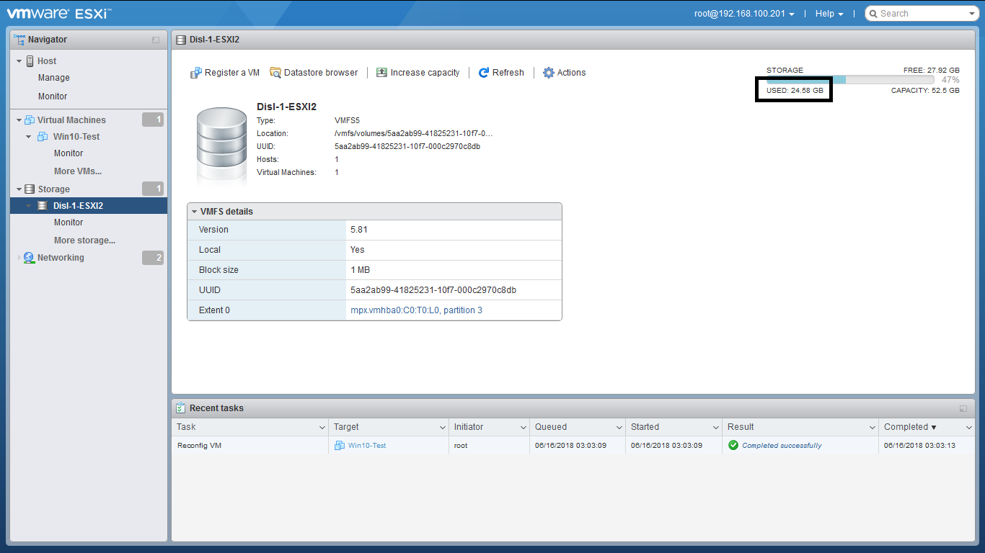Select the Win10-Test VM in the Navigator
Image resolution: width=985 pixels, height=553 pixels.
pos(76,137)
